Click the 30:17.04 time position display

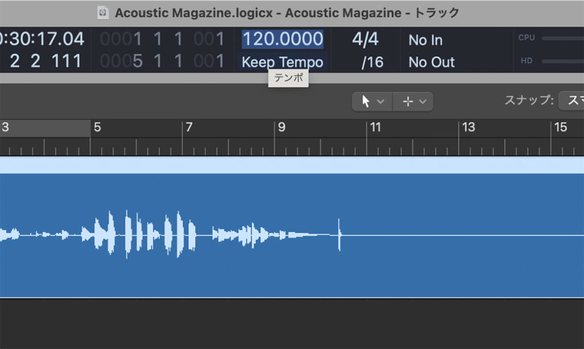tap(42, 39)
